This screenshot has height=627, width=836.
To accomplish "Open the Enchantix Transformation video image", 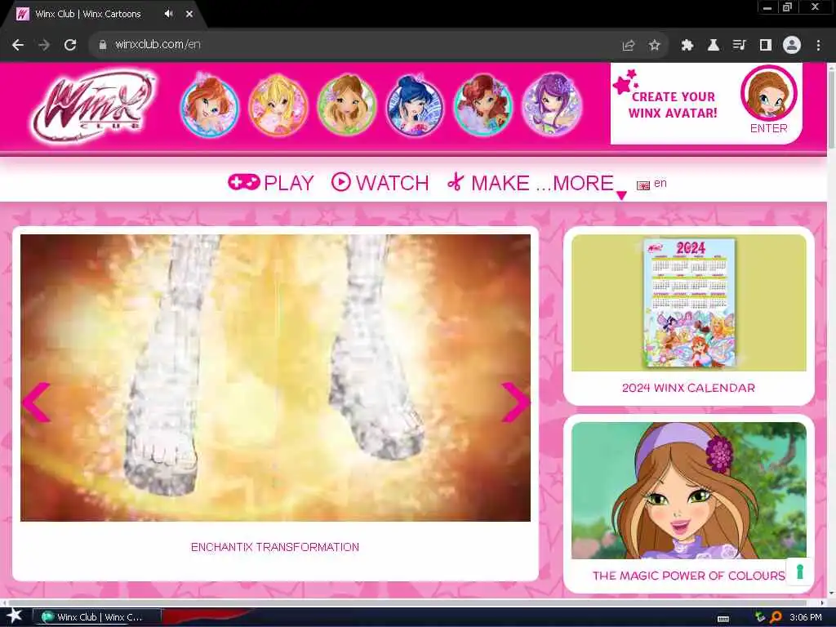I will 275,378.
